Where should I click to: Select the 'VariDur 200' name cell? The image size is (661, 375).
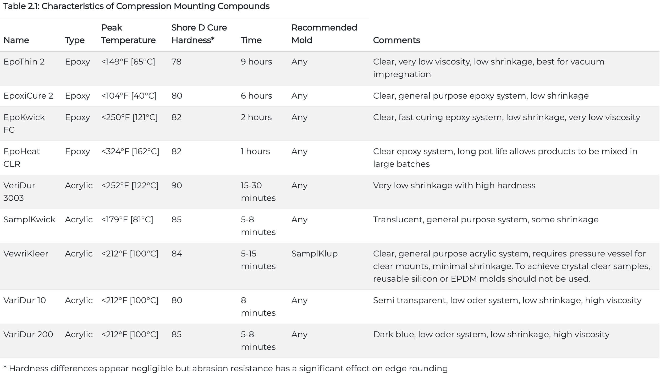[x=28, y=334]
